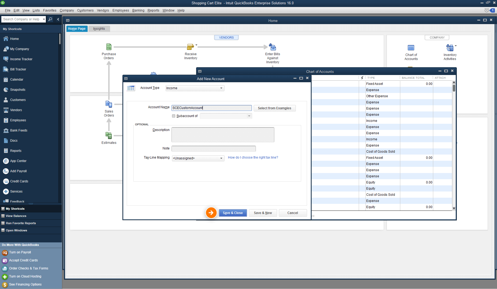
Task: Open View Balances in sidebar
Action: point(16,216)
